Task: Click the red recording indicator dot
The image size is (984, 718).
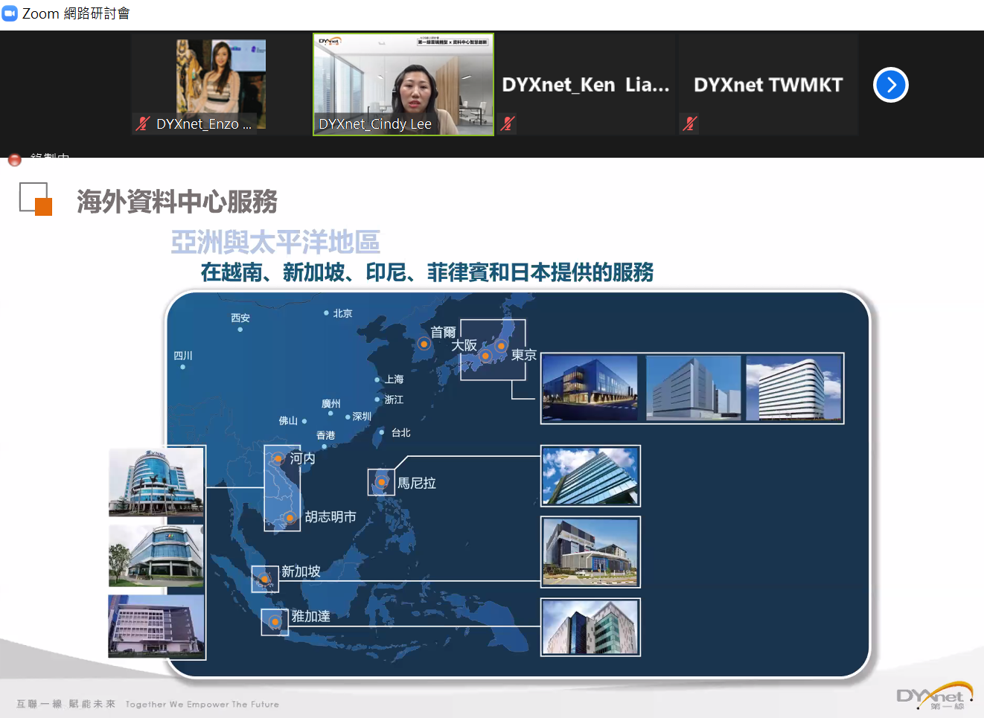Action: pos(14,159)
